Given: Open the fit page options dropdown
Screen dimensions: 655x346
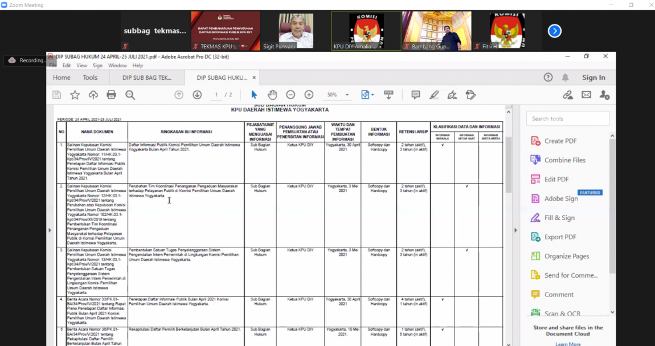Looking at the screenshot, I should (x=367, y=95).
